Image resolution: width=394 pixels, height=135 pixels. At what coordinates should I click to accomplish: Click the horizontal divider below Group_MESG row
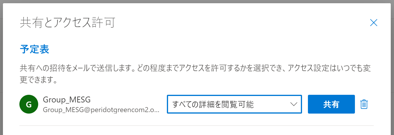click(x=197, y=126)
